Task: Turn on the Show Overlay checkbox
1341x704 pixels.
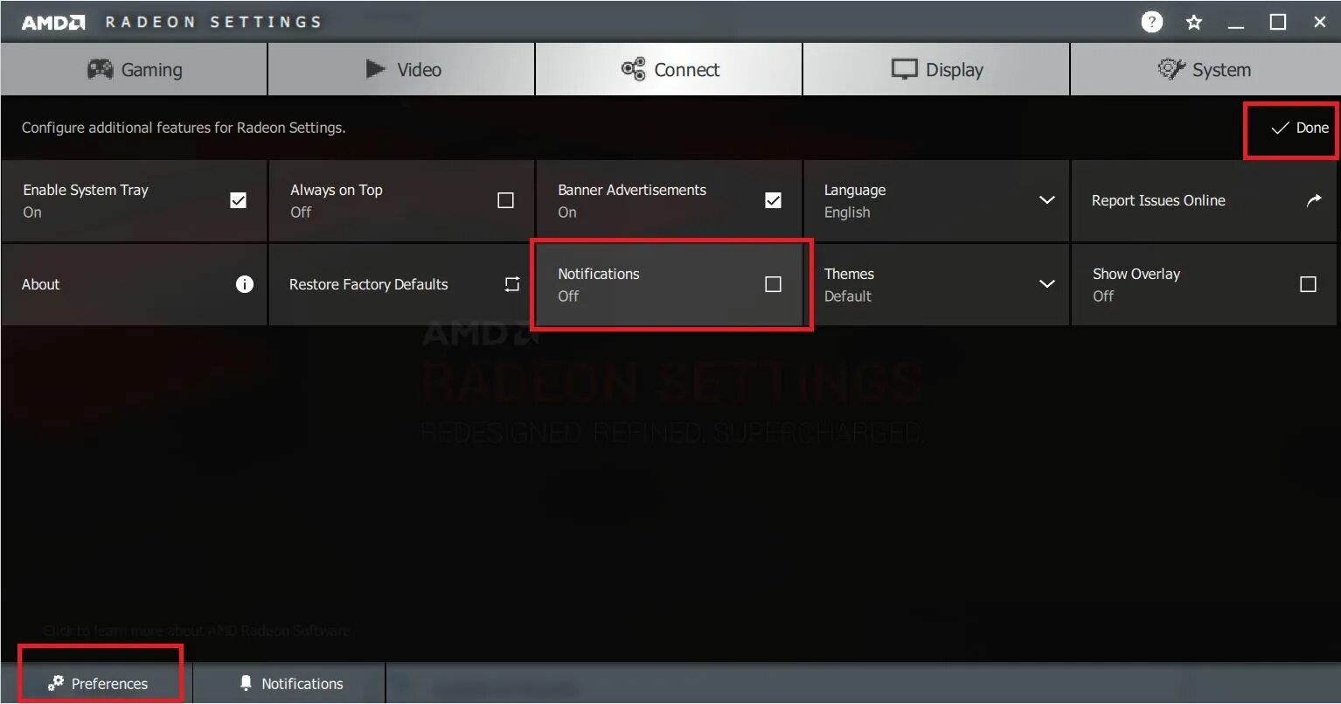Action: pos(1308,284)
